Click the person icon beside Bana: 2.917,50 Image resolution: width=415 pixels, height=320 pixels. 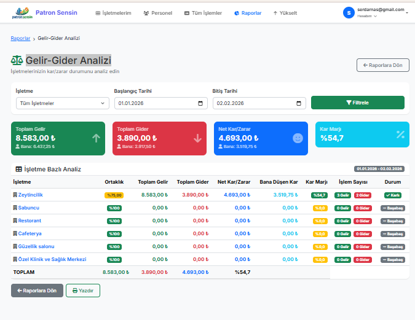[119, 147]
